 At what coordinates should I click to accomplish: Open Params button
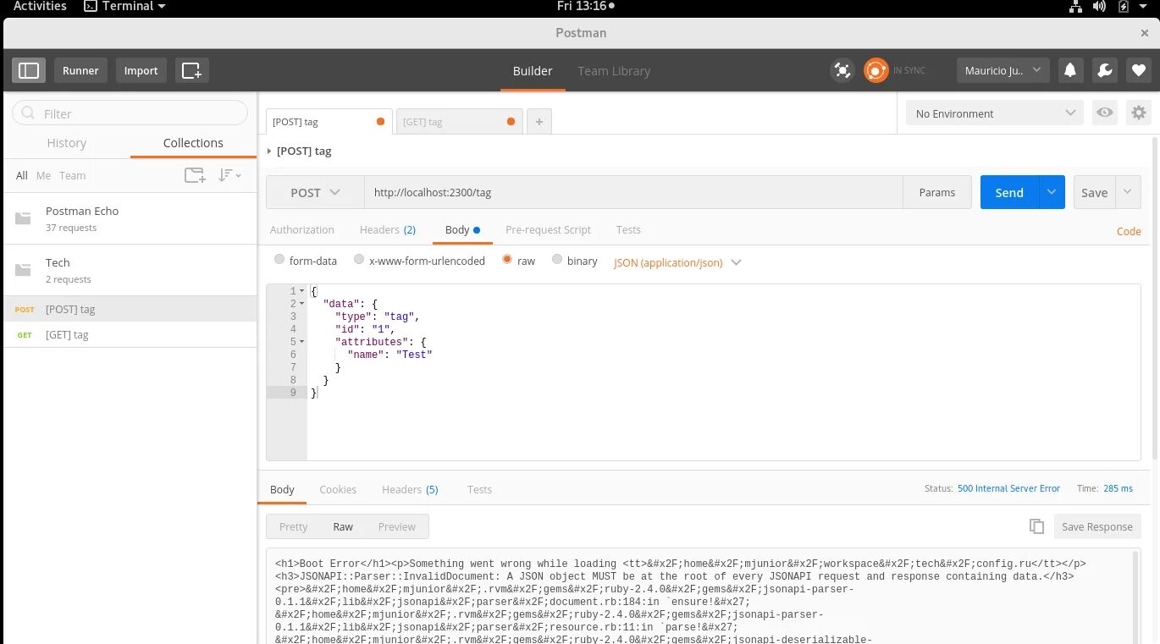click(x=937, y=192)
